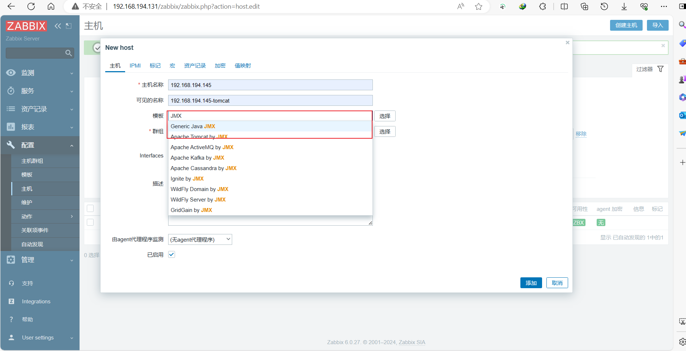The height and width of the screenshot is (351, 686).
Task: Click the 取消 button
Action: 557,283
